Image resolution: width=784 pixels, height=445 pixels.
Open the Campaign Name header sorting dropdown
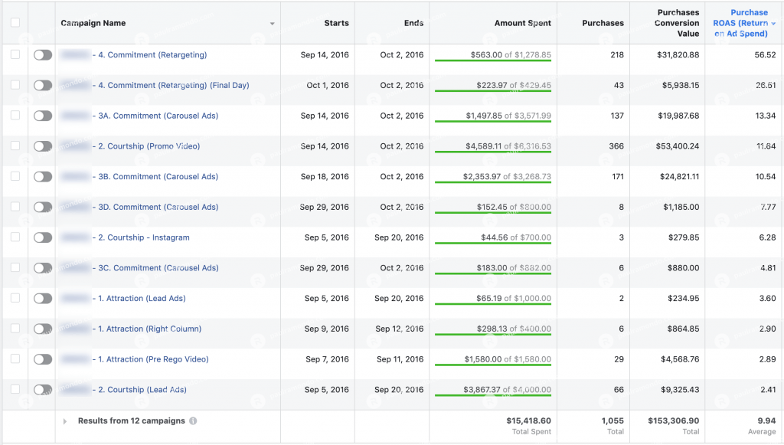coord(273,24)
